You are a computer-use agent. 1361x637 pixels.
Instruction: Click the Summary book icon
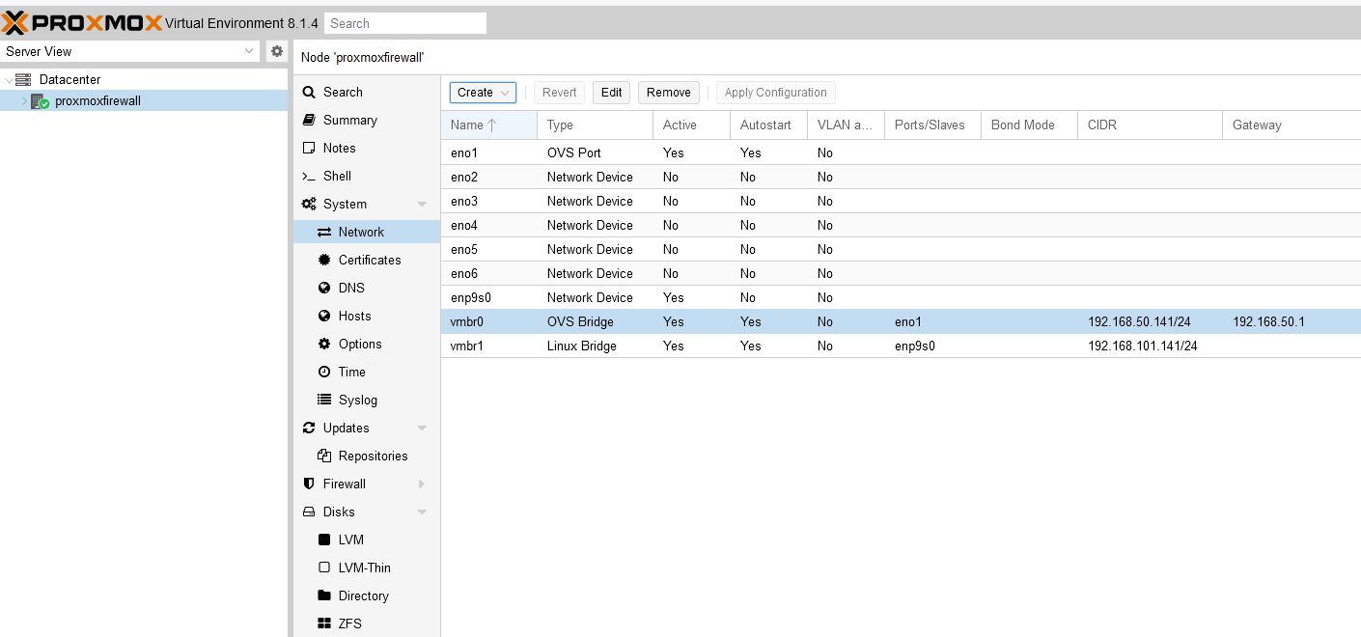point(309,120)
